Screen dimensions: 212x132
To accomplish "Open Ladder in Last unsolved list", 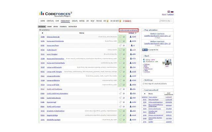I will (151, 122).
